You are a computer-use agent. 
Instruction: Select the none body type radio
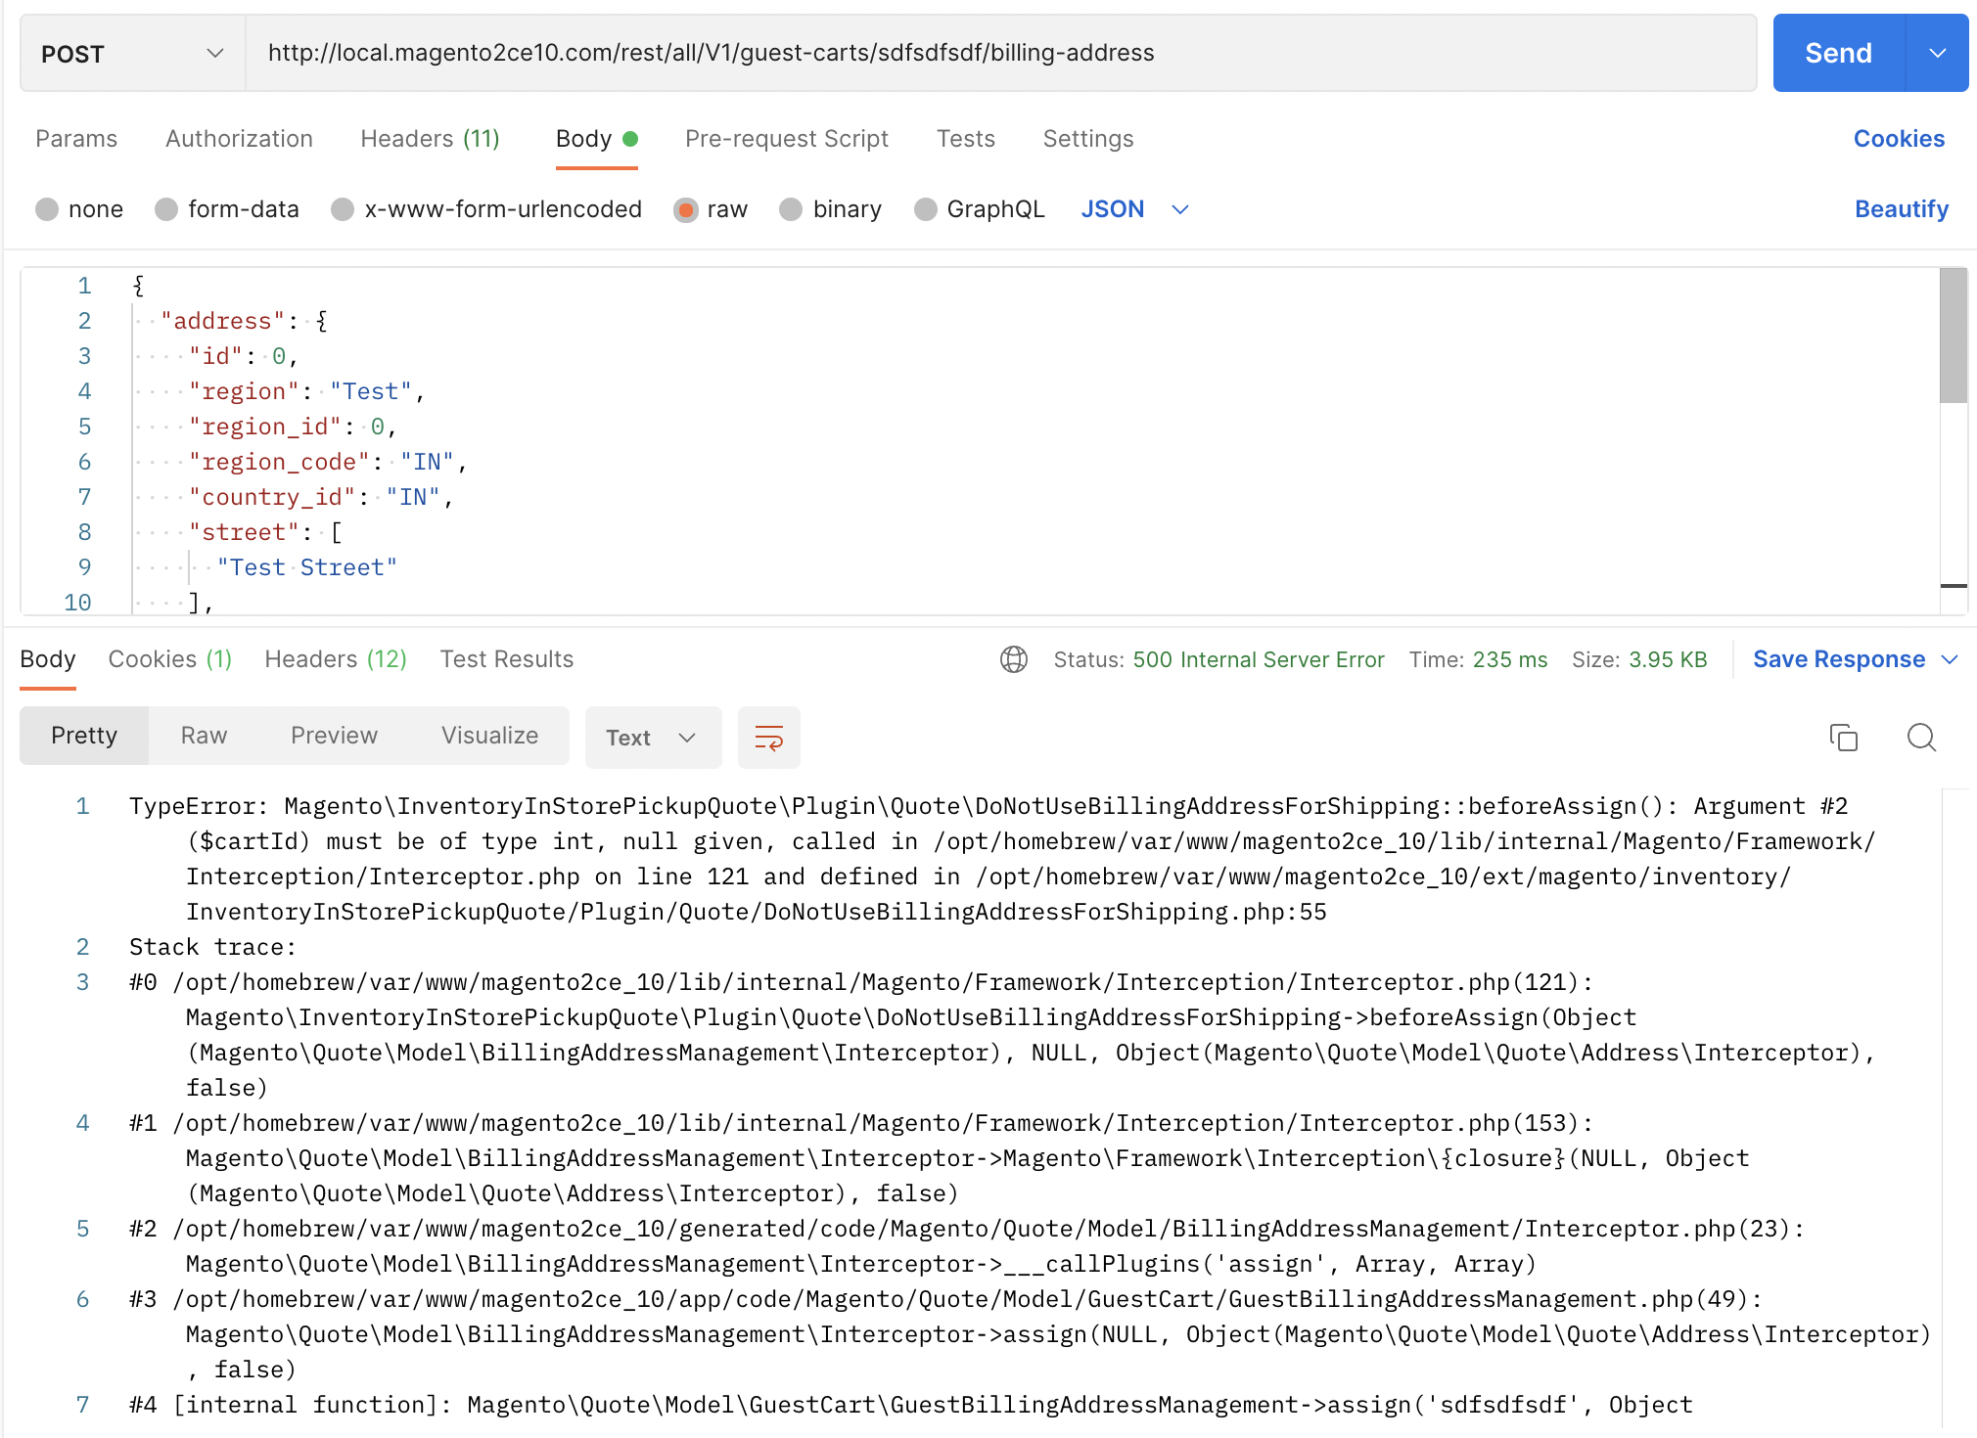tap(47, 209)
